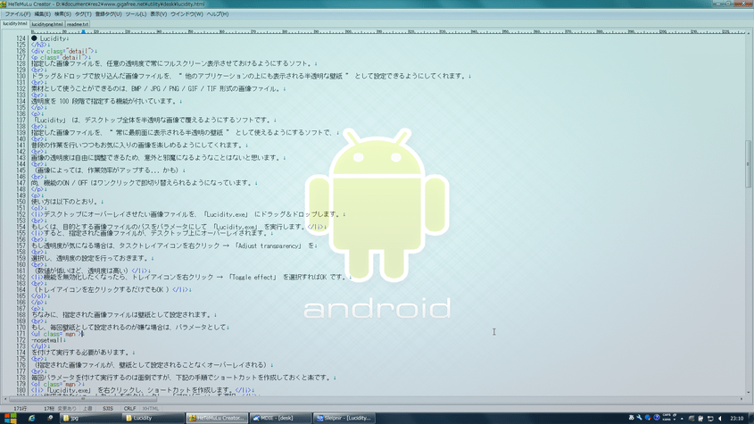Show hidden system tray icons
The height and width of the screenshot is (424, 754).
(x=682, y=419)
